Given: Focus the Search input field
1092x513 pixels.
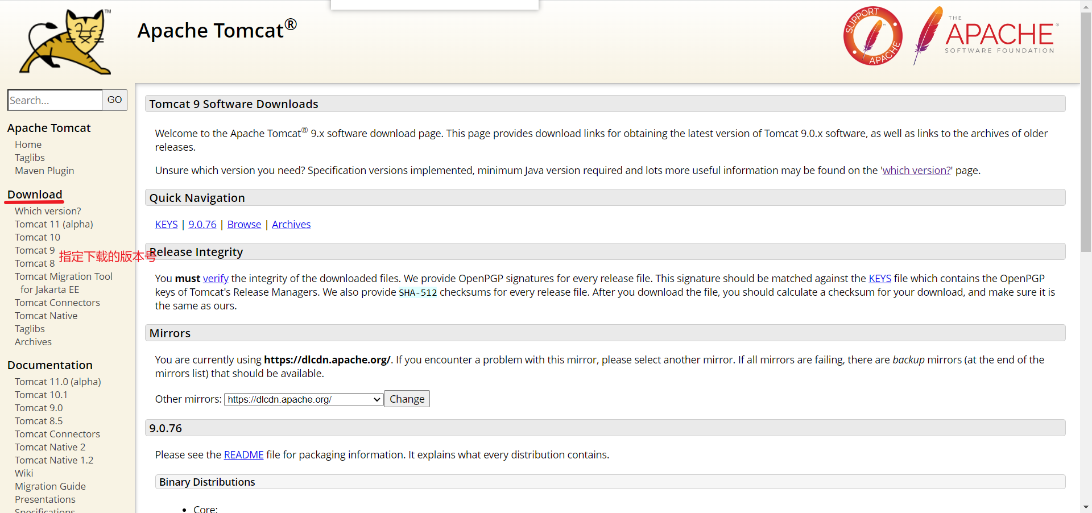Looking at the screenshot, I should tap(55, 100).
